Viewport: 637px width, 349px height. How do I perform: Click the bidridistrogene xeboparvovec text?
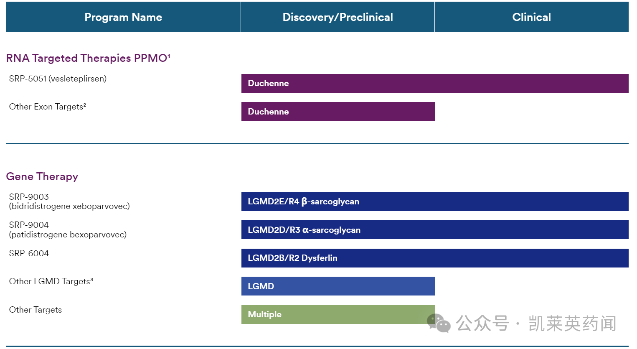[x=69, y=206]
